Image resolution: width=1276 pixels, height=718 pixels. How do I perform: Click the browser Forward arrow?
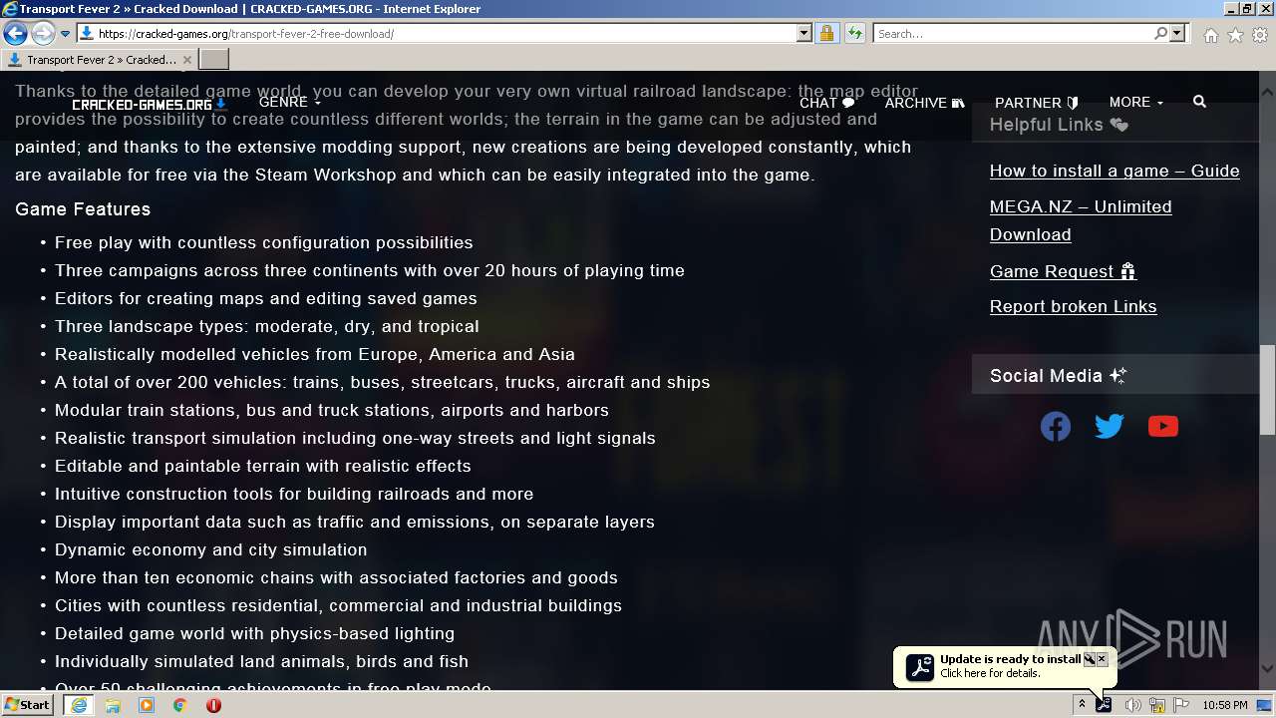(42, 33)
